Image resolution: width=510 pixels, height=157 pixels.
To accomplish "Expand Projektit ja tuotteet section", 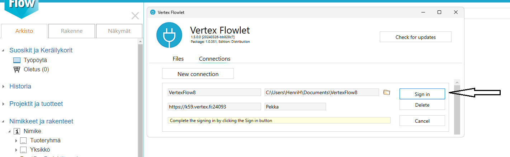I will 4,104.
